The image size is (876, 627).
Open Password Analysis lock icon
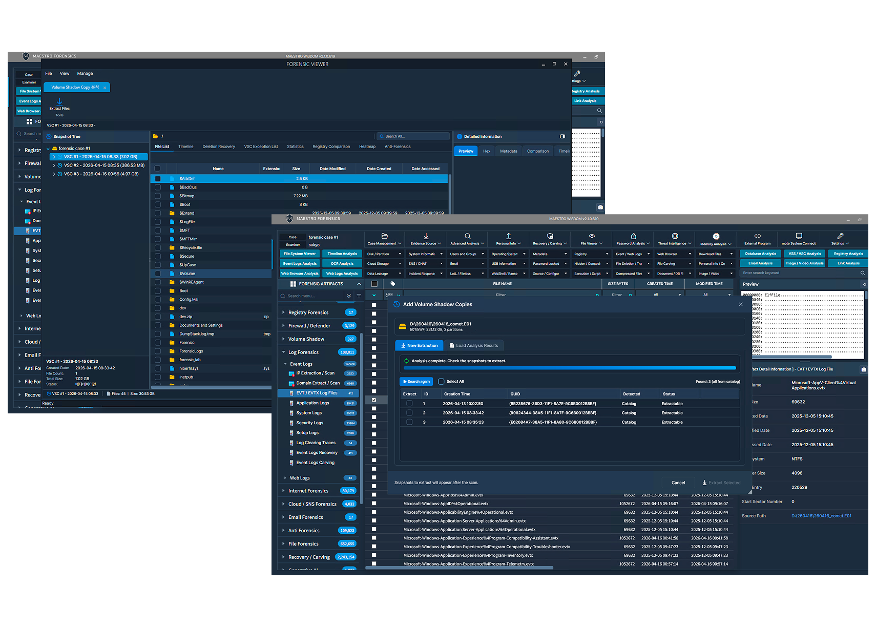tap(633, 236)
